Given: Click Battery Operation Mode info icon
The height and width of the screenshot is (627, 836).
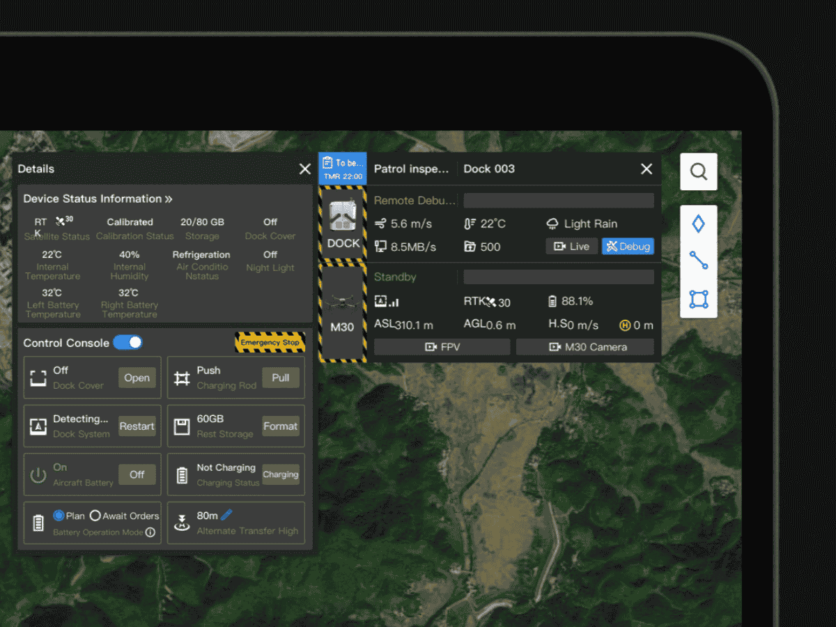Looking at the screenshot, I should (150, 532).
